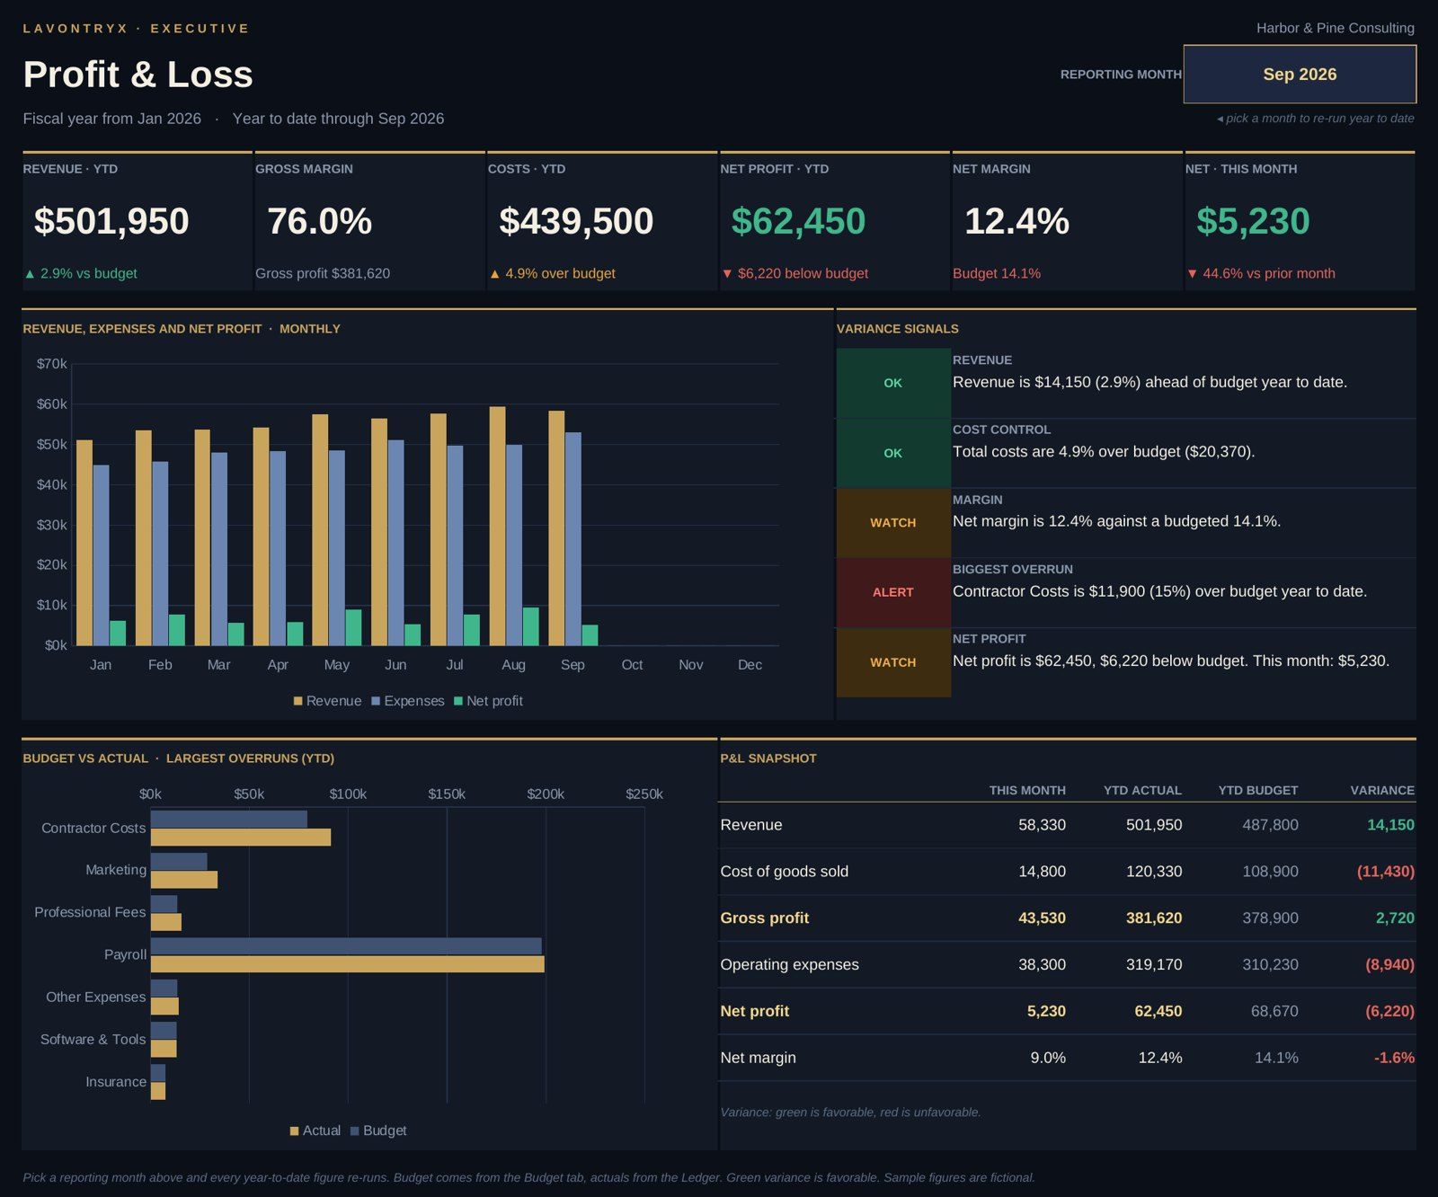1438x1197 pixels.
Task: Click VARIANCE column header
Action: tap(1382, 791)
